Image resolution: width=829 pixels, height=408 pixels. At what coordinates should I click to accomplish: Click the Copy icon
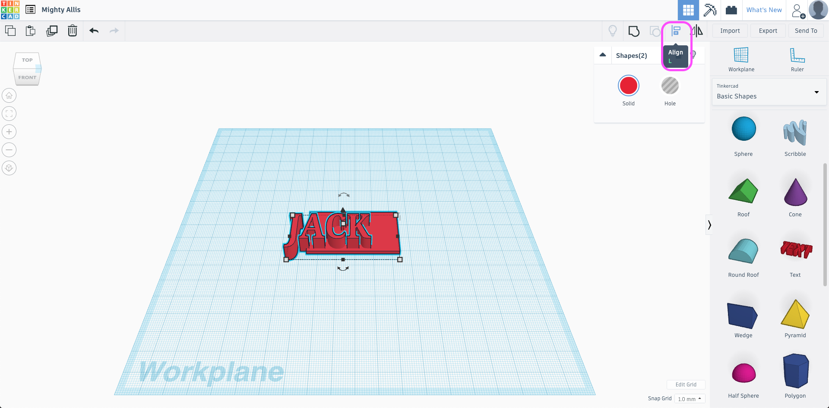pyautogui.click(x=10, y=31)
